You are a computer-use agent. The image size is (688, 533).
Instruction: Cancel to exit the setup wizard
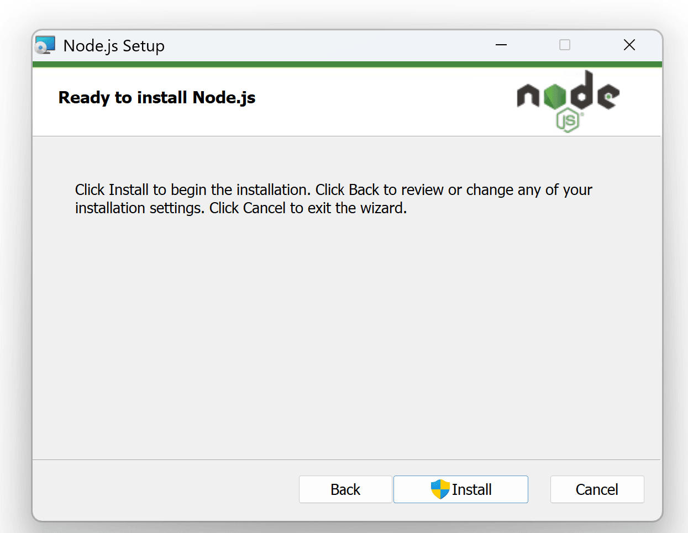click(x=597, y=489)
